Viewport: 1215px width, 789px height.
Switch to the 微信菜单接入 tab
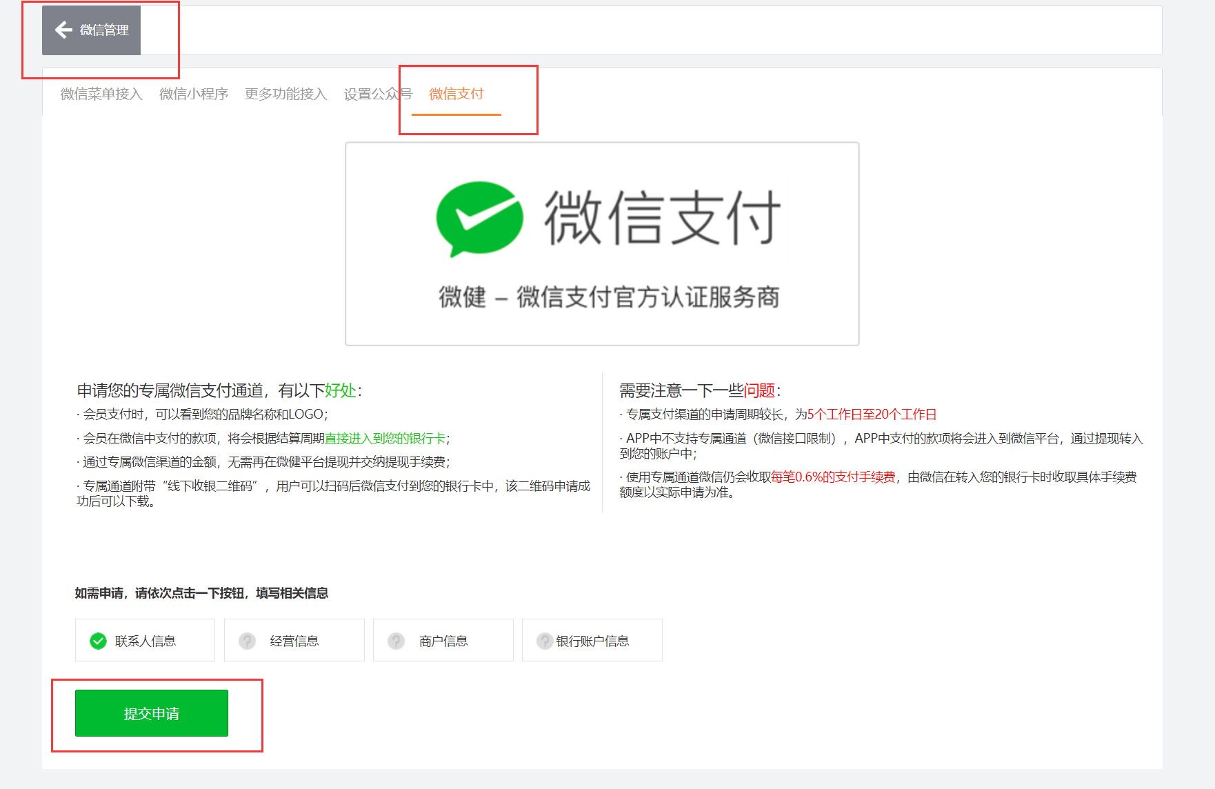pos(101,94)
